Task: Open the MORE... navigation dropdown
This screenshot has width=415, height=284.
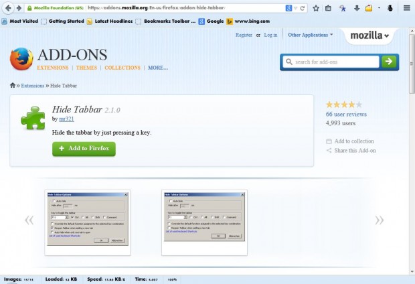Action: click(x=158, y=68)
